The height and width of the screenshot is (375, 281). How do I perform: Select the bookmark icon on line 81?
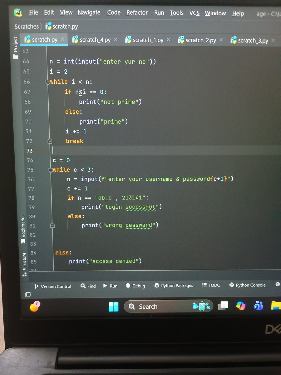[52, 225]
